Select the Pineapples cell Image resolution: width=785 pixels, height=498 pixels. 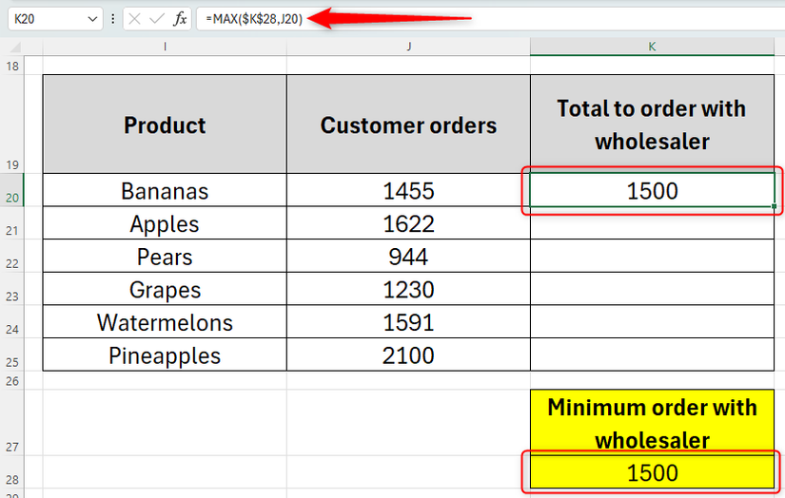tap(165, 355)
